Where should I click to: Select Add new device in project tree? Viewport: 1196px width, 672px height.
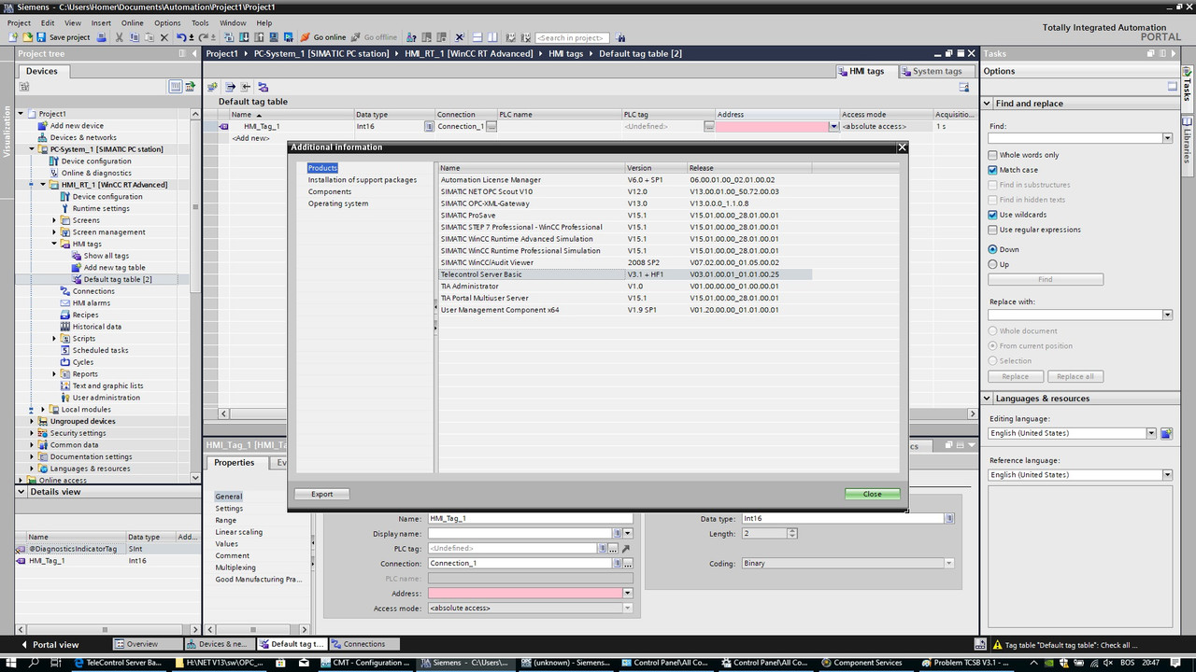[77, 126]
